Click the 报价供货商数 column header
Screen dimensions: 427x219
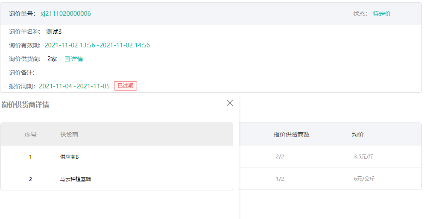tap(292, 134)
